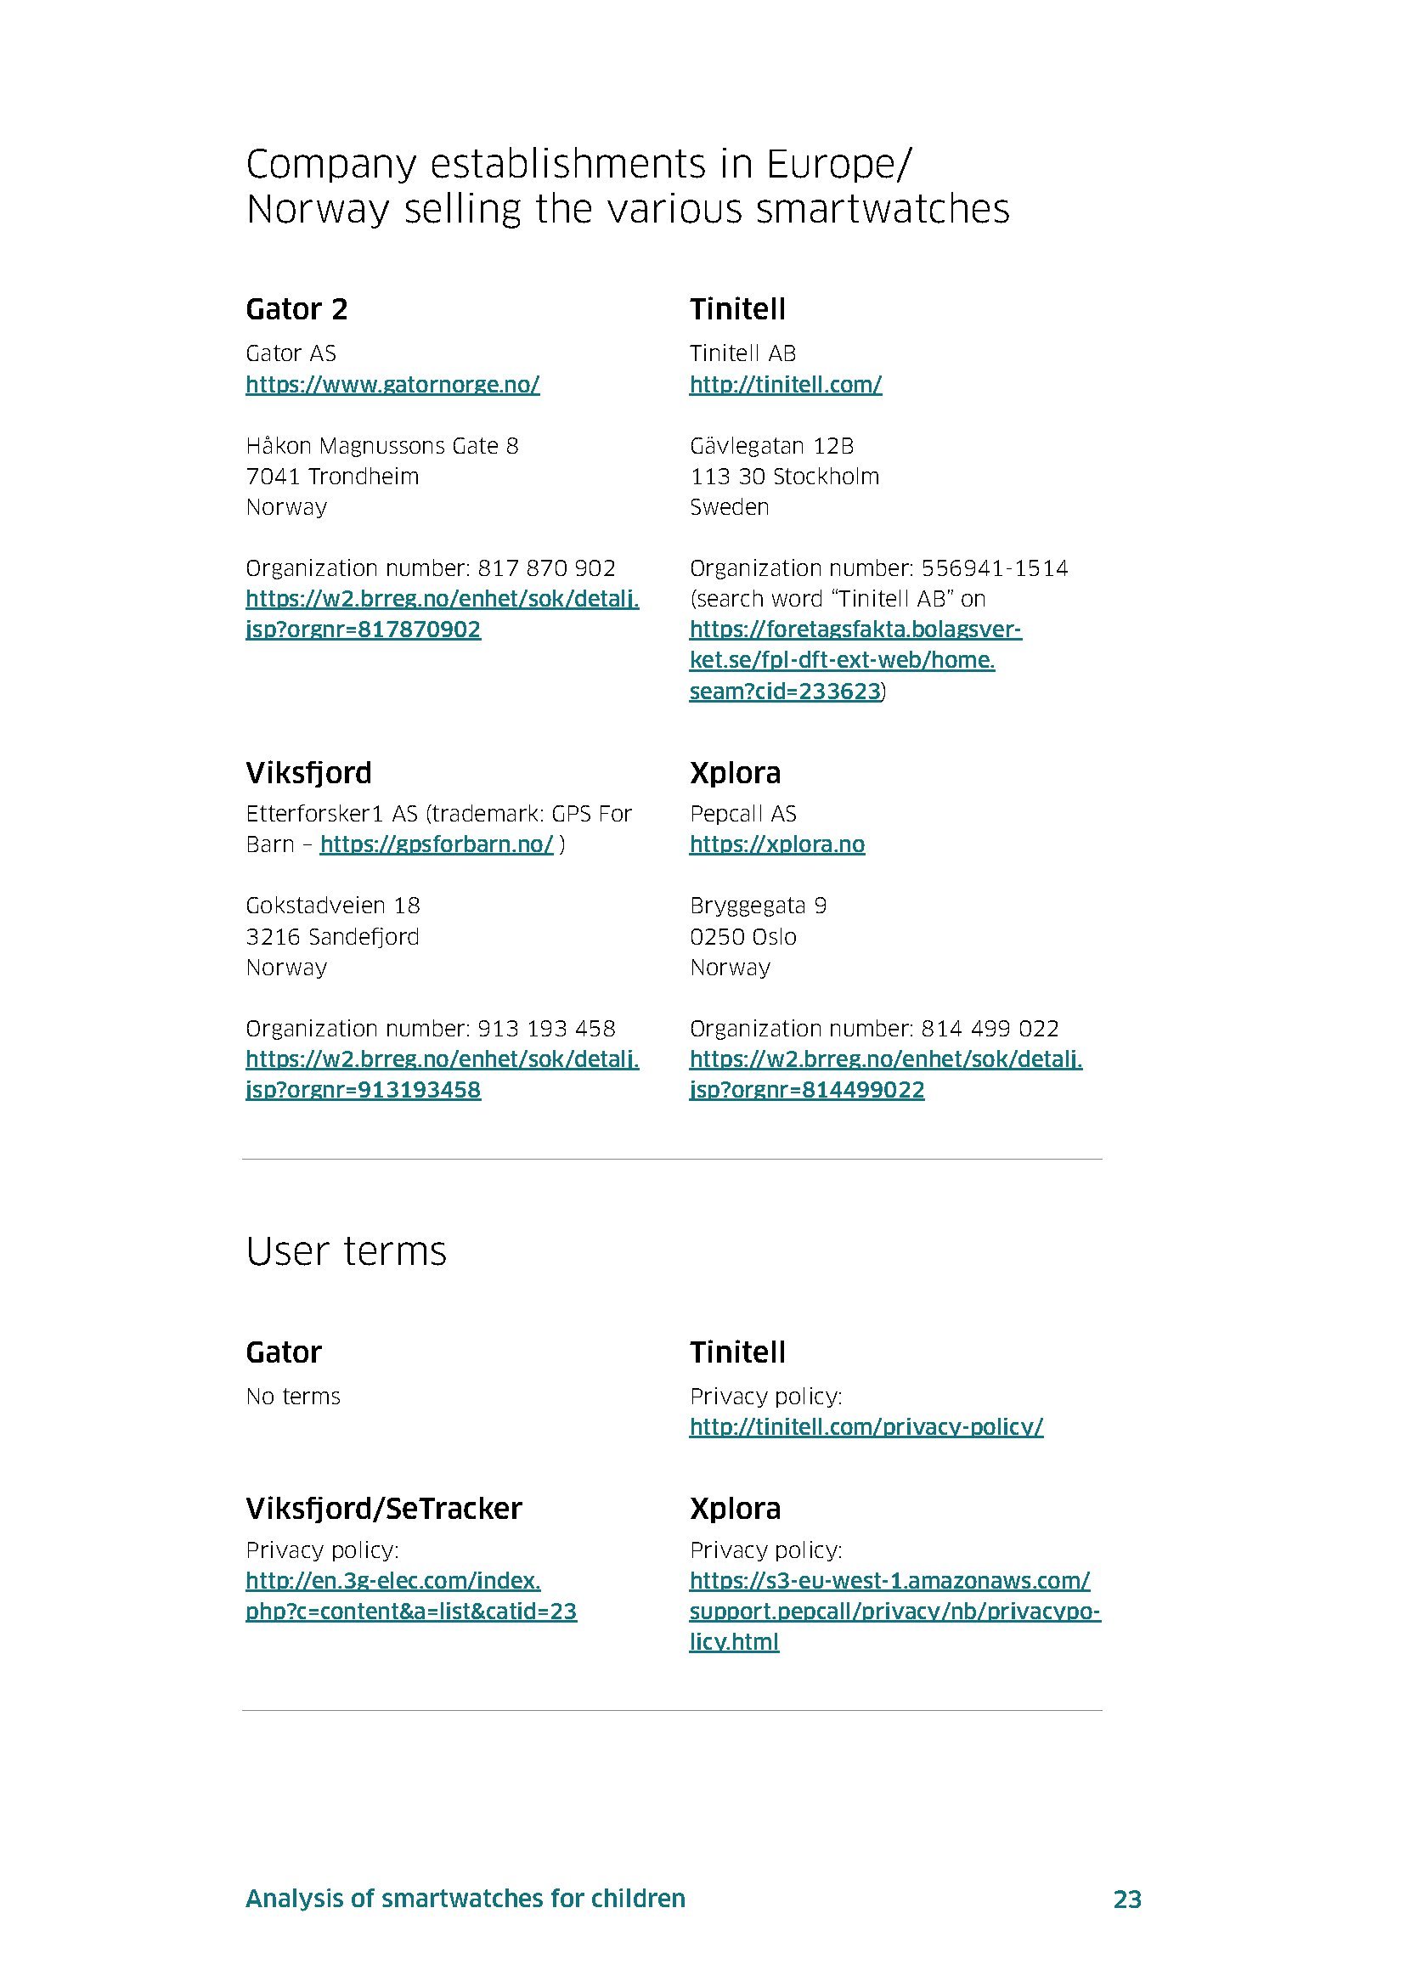Open the gatornorge.no website link
Viewport: 1405px width, 1987px height.
(392, 384)
